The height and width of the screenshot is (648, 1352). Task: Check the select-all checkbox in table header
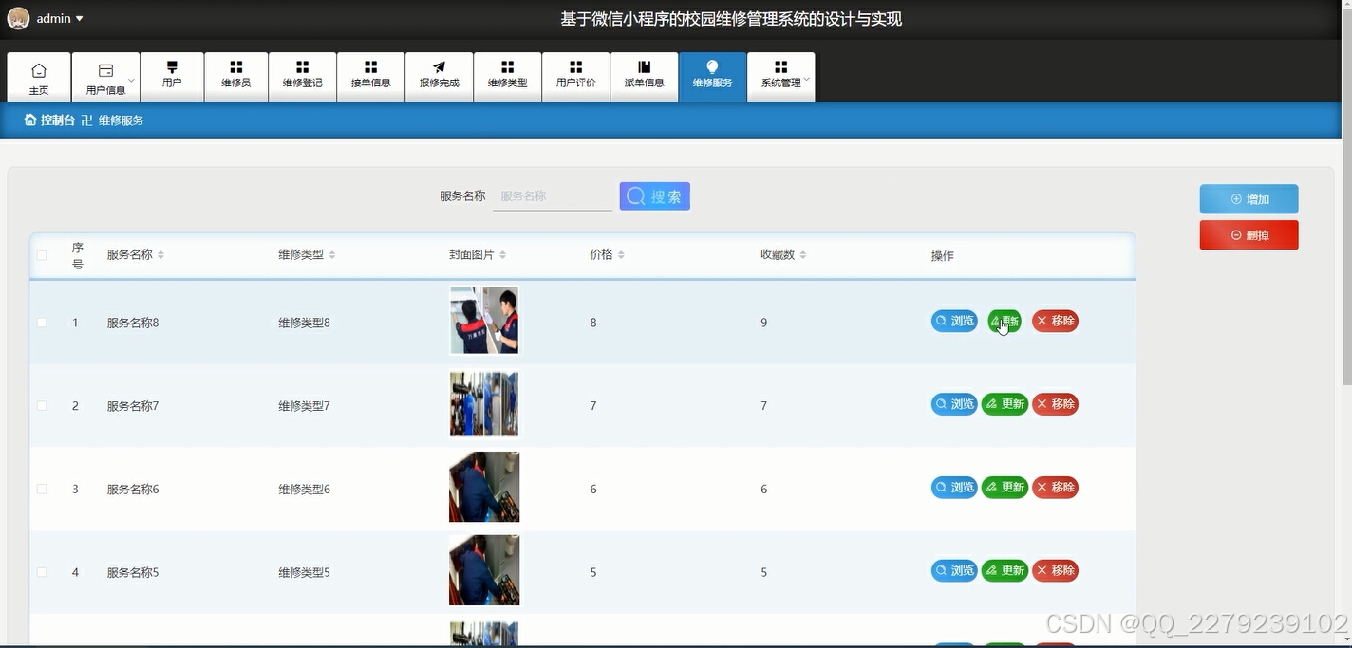pos(42,254)
